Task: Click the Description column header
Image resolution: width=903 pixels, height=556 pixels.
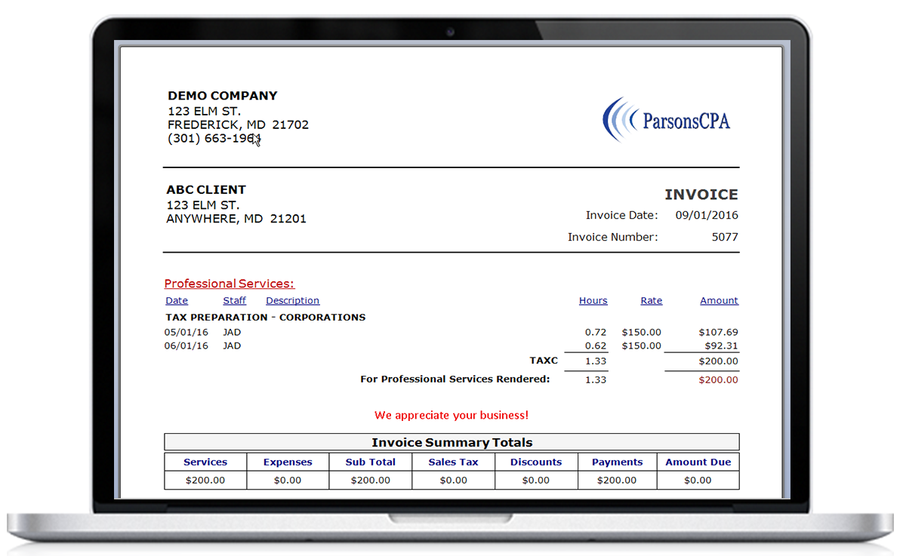Action: coord(292,300)
